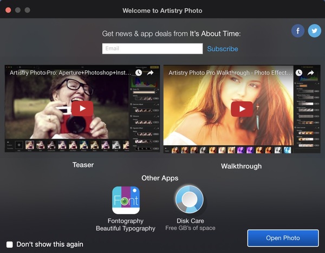The height and width of the screenshot is (253, 325).
Task: Click the Other Apps heading
Action: [160, 178]
